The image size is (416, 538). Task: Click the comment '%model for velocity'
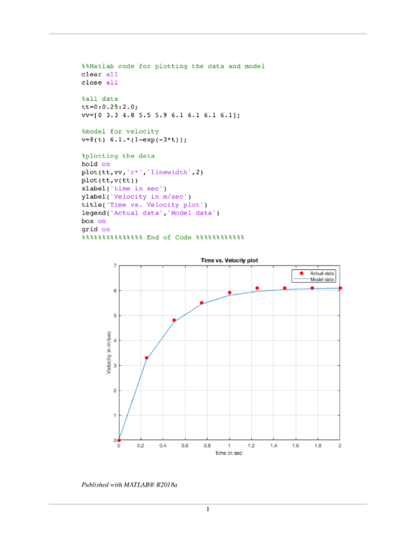point(120,131)
